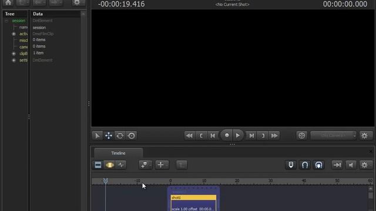The image size is (376, 211).
Task: Open the camera selection dropdown
Action: 333,136
